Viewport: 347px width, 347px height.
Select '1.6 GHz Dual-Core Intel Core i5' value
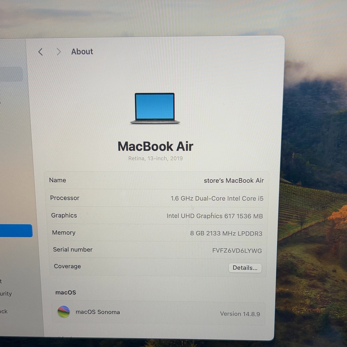(217, 198)
